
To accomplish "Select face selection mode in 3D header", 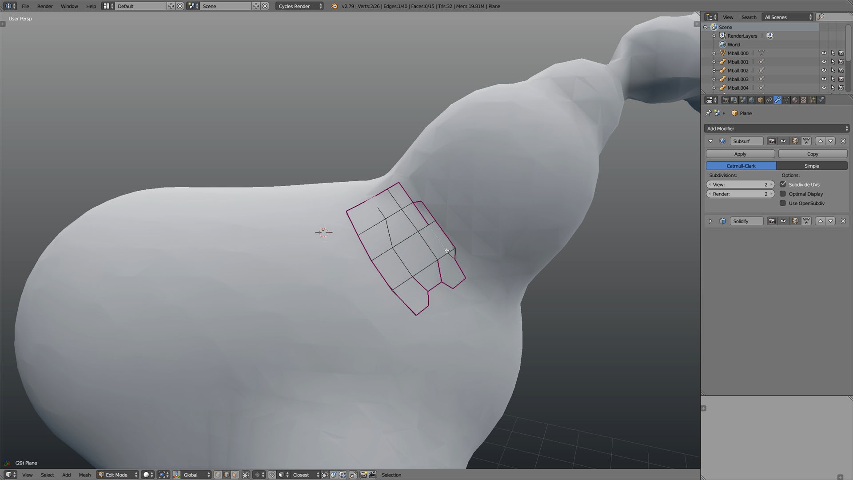I will pos(235,475).
